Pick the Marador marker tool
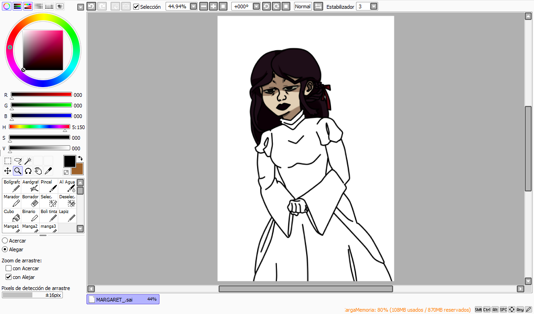The width and height of the screenshot is (534, 314). pyautogui.click(x=12, y=201)
